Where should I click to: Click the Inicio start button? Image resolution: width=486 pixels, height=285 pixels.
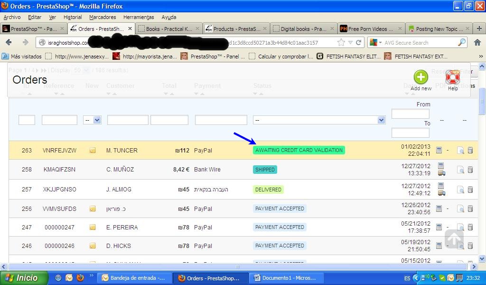pos(24,278)
